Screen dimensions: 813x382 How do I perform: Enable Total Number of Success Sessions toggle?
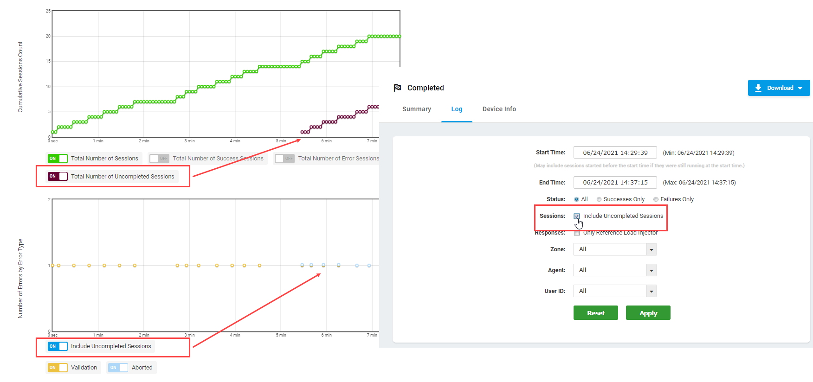click(x=159, y=159)
